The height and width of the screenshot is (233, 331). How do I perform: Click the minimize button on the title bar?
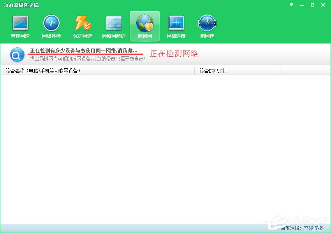302,5
